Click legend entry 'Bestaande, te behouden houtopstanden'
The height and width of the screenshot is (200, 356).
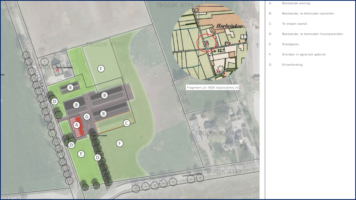pyautogui.click(x=313, y=34)
